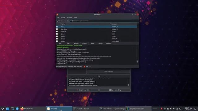This screenshot has width=198, height=111.
Task: Open the application launcher in taskbar
Action: click(2, 109)
